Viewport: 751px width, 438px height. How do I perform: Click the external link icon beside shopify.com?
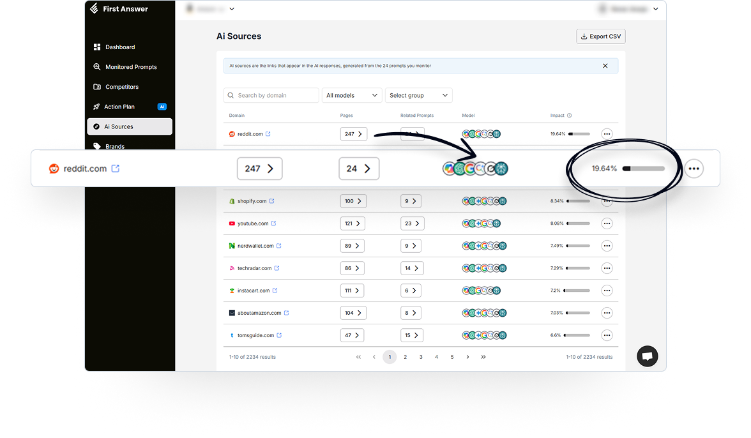(271, 201)
